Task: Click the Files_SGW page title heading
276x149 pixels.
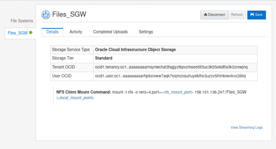Action: pyautogui.click(x=70, y=15)
